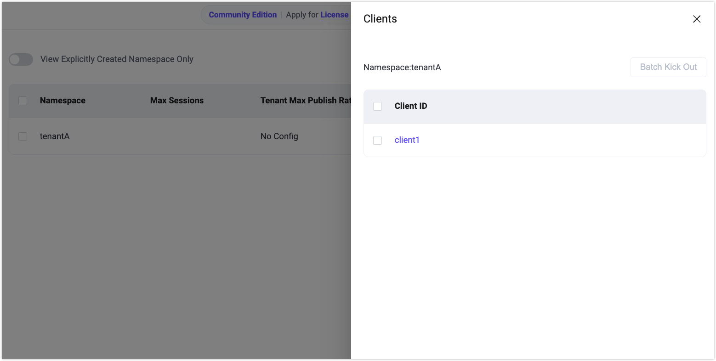Viewport: 716px width, 361px height.
Task: Click the Batch Kick Out button
Action: point(668,67)
